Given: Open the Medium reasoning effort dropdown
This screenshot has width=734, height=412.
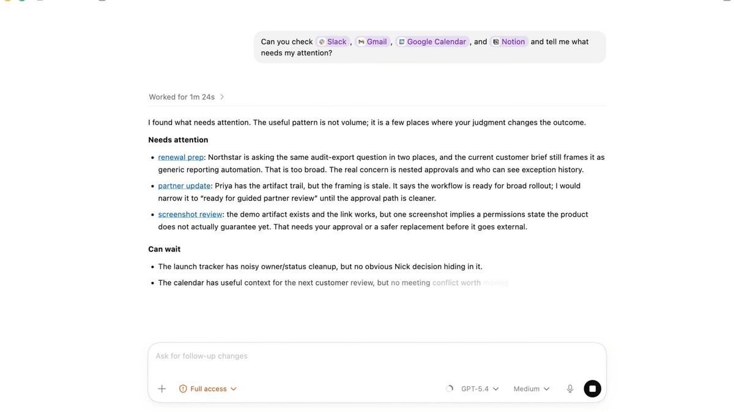Looking at the screenshot, I should (x=532, y=389).
